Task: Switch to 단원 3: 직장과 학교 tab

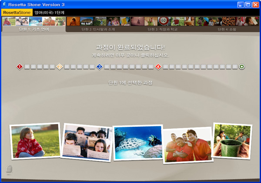Action: [x=162, y=24]
